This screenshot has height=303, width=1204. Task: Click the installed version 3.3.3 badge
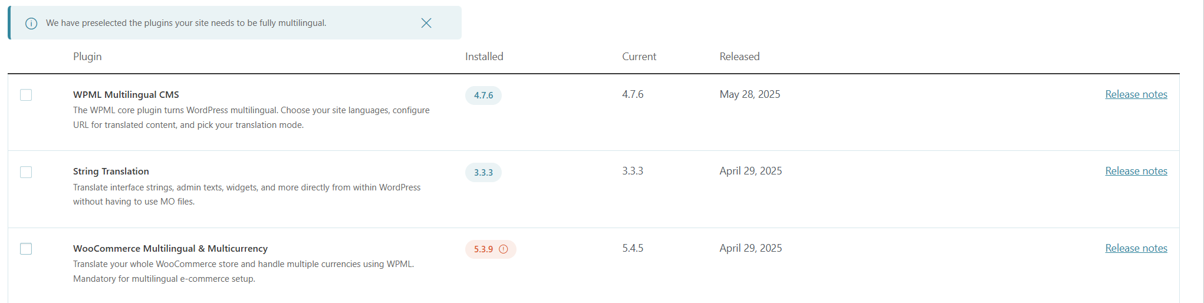483,173
